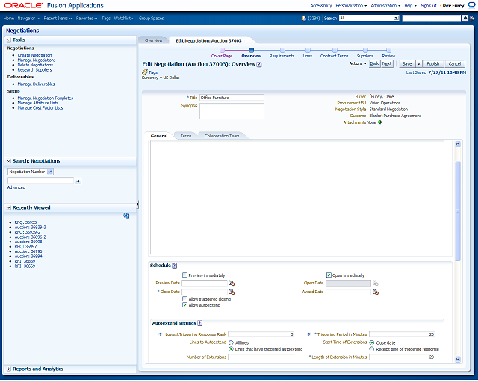The image size is (478, 382).
Task: Select Close date radio option
Action: coord(372,342)
